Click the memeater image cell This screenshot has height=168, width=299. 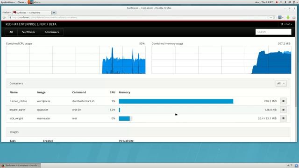click(x=43, y=118)
